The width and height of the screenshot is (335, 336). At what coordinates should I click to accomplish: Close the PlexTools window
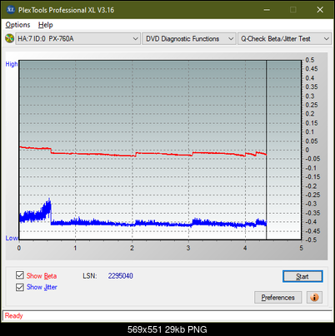320,10
